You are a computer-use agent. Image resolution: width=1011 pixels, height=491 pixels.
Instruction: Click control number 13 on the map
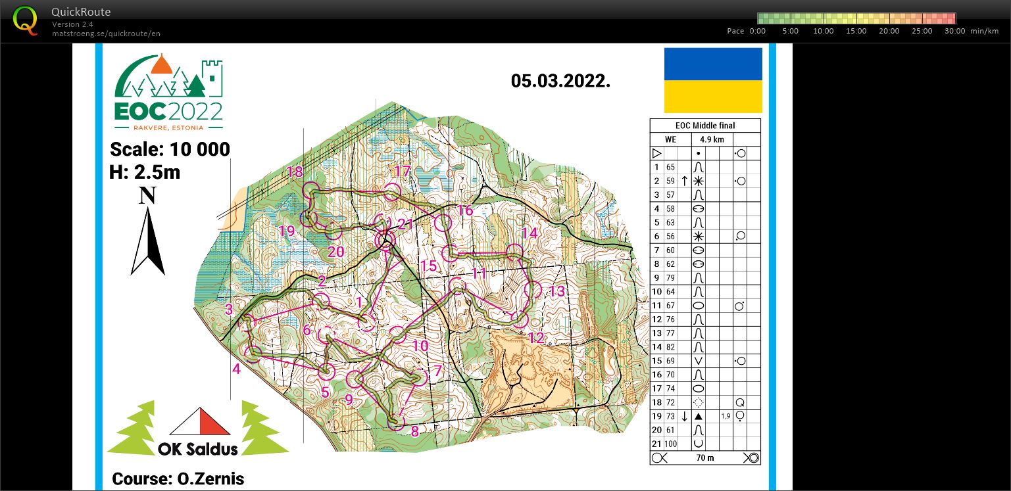557,291
